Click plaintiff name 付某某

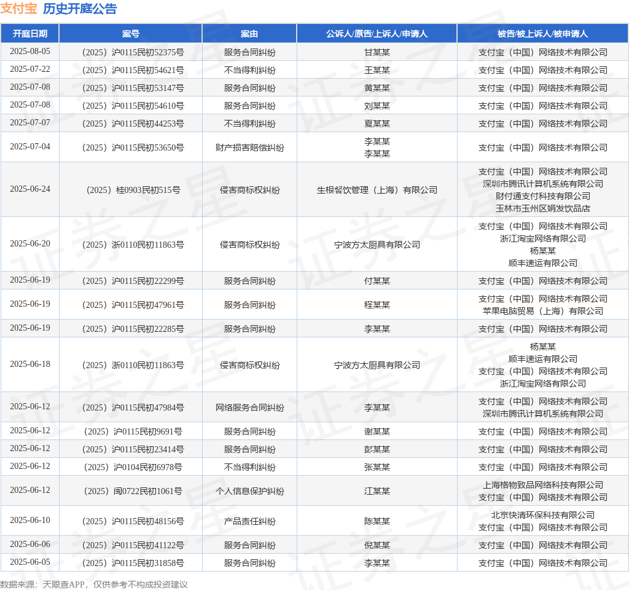tap(377, 281)
